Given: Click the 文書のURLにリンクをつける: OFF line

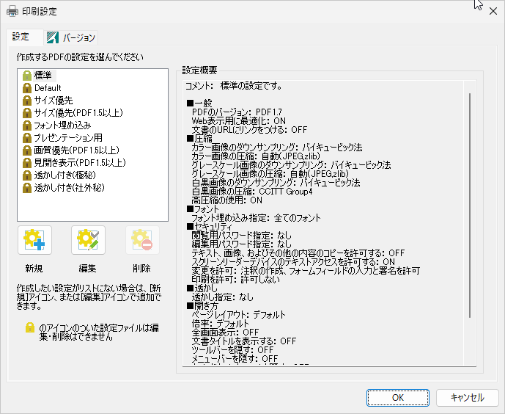Looking at the screenshot, I should pos(249,130).
